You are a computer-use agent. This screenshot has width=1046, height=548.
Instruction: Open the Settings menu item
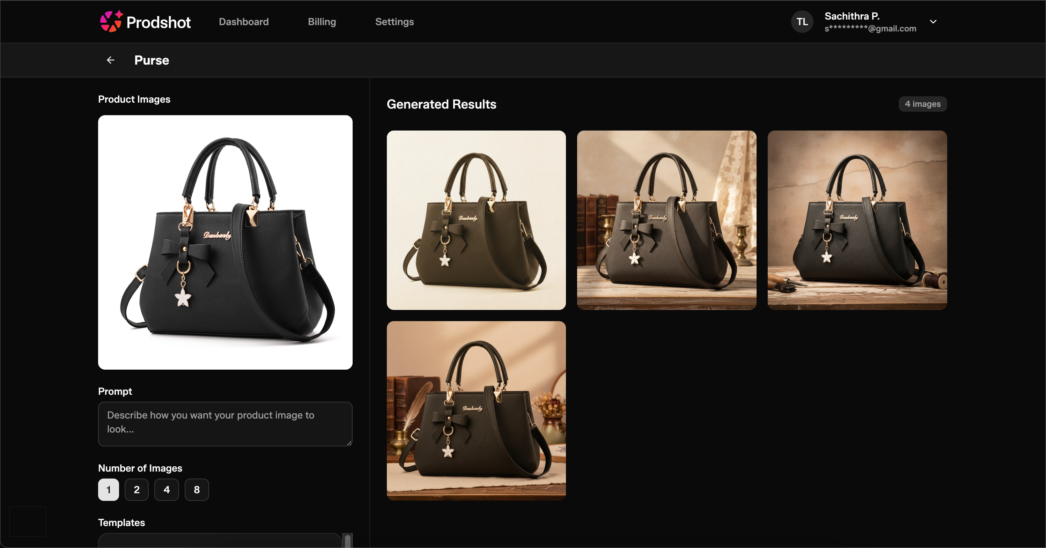(394, 22)
